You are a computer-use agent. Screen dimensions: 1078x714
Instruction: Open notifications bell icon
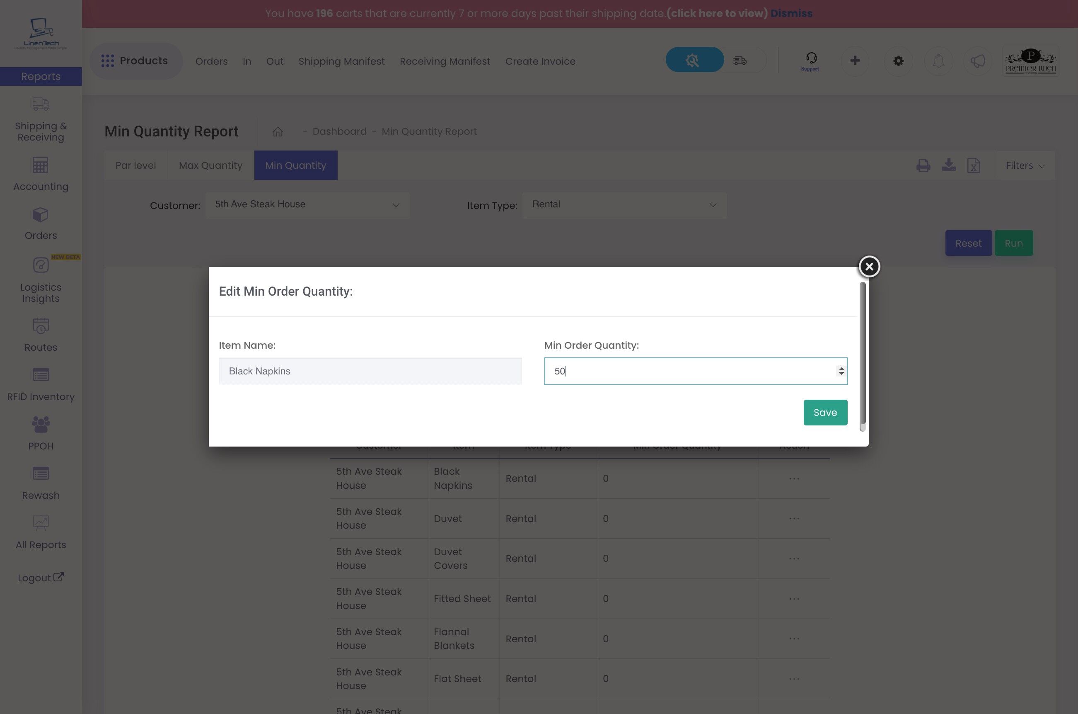938,61
